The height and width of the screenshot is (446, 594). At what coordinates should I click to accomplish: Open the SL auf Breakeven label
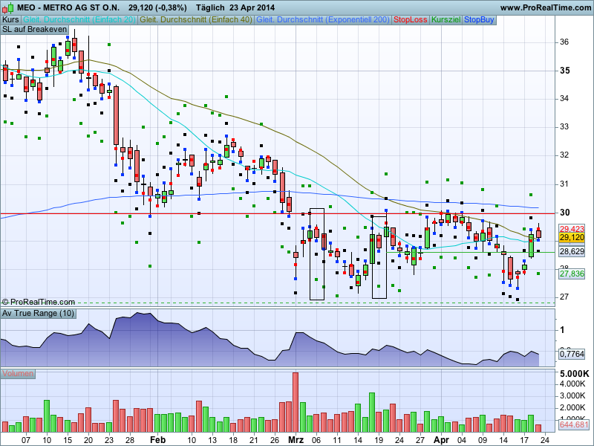(x=34, y=30)
